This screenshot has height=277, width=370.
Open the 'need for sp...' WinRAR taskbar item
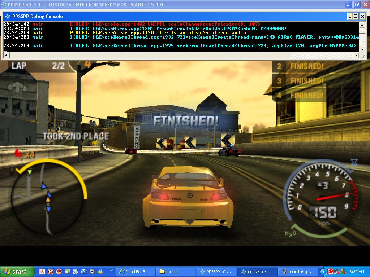coord(298,272)
